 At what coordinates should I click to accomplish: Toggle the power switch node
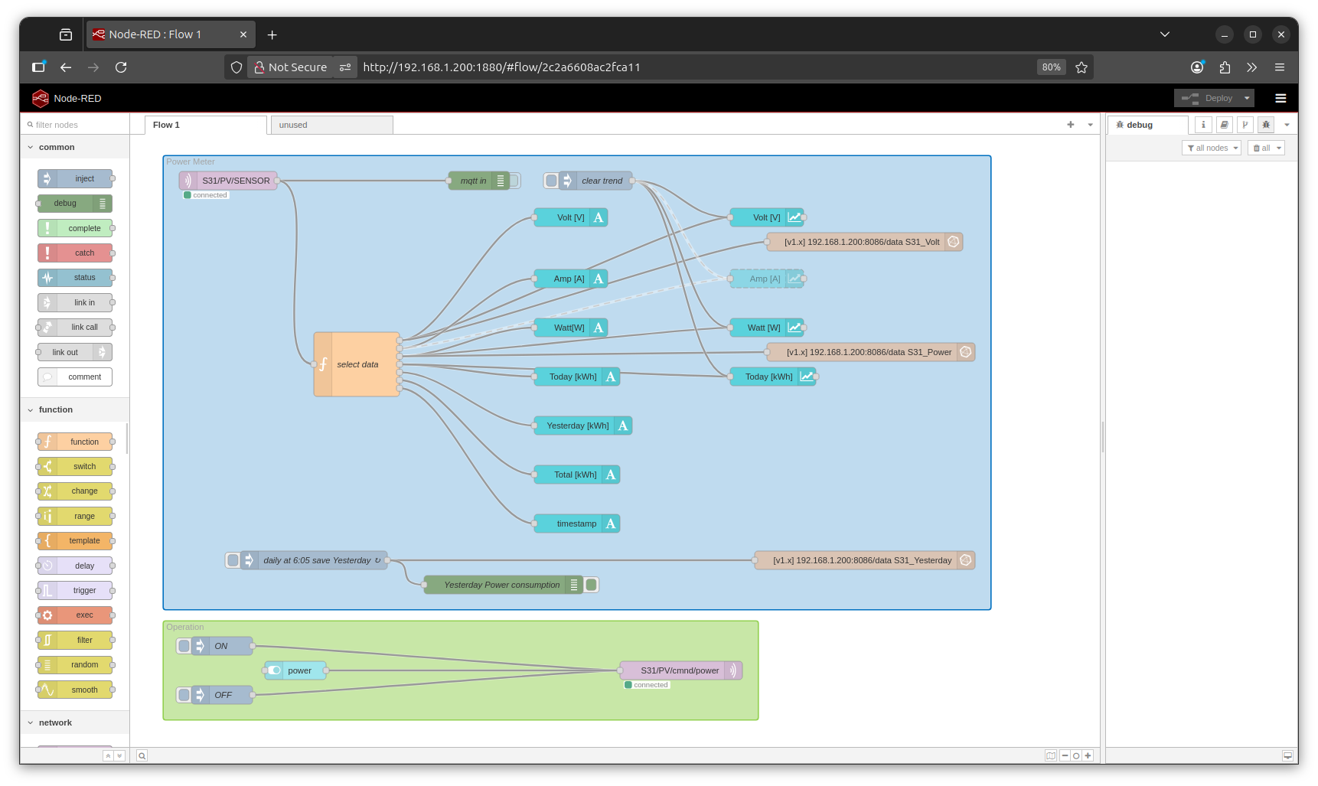coord(274,670)
